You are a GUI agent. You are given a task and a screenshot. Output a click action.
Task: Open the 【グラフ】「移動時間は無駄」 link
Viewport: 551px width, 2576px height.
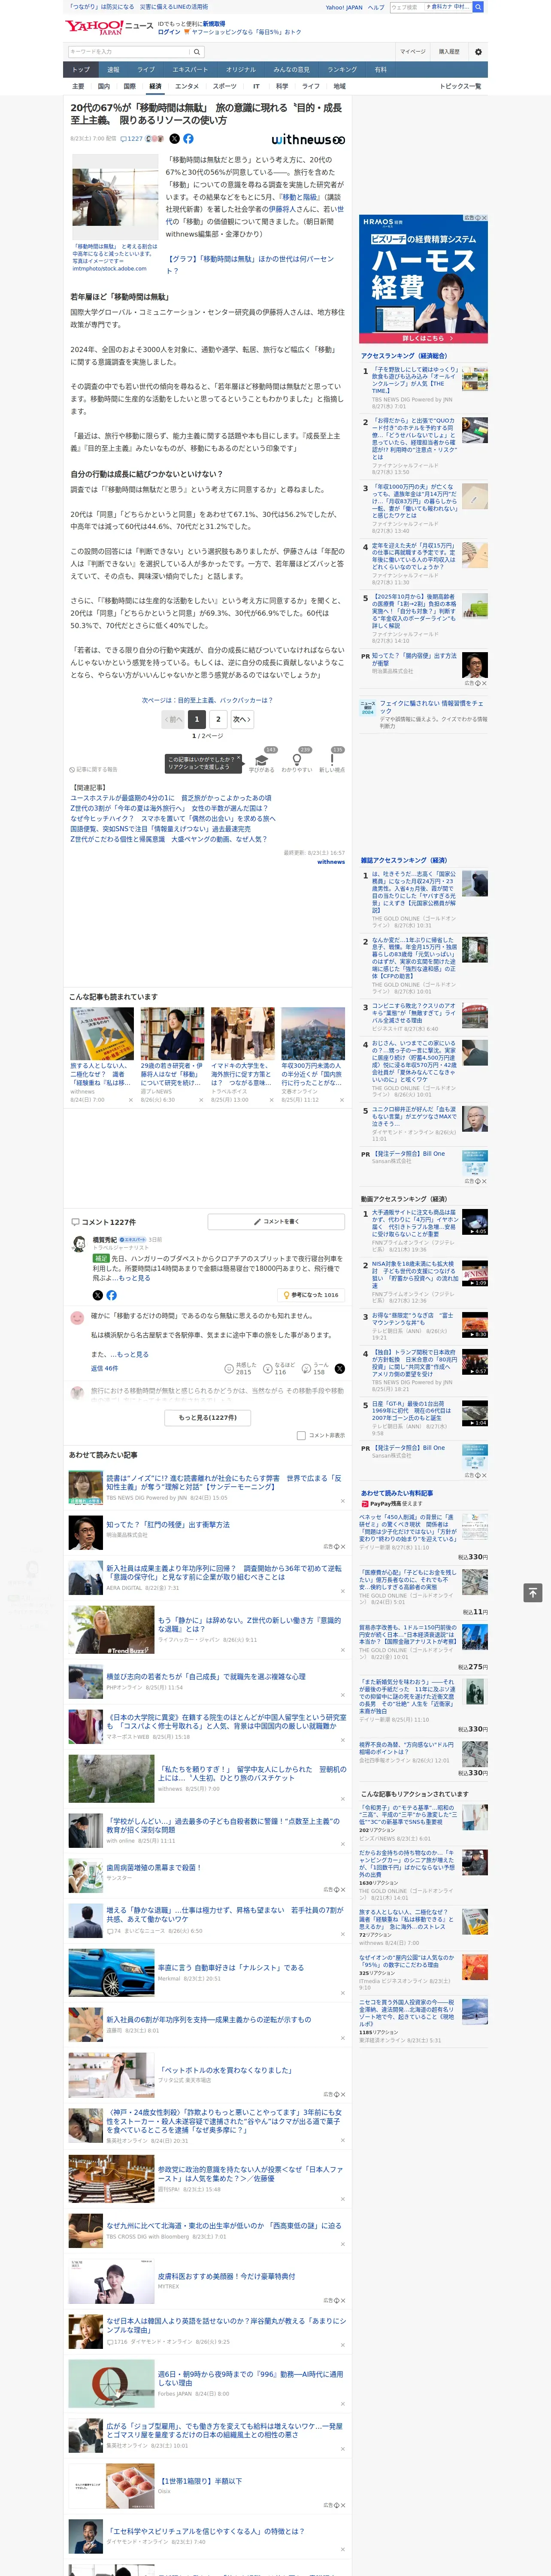click(x=250, y=264)
